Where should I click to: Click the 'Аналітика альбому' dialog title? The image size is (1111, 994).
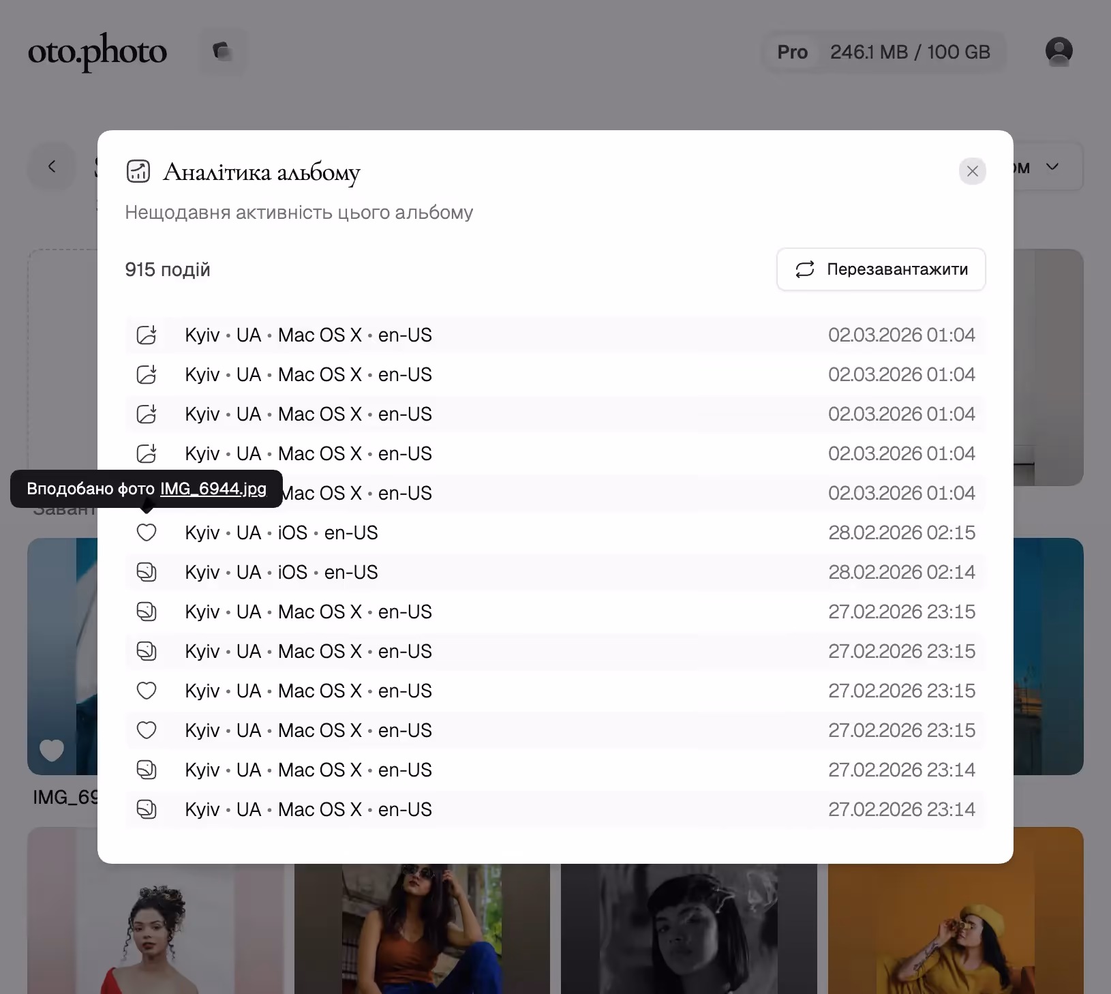pyautogui.click(x=262, y=172)
